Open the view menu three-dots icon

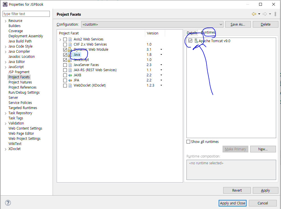click(275, 14)
